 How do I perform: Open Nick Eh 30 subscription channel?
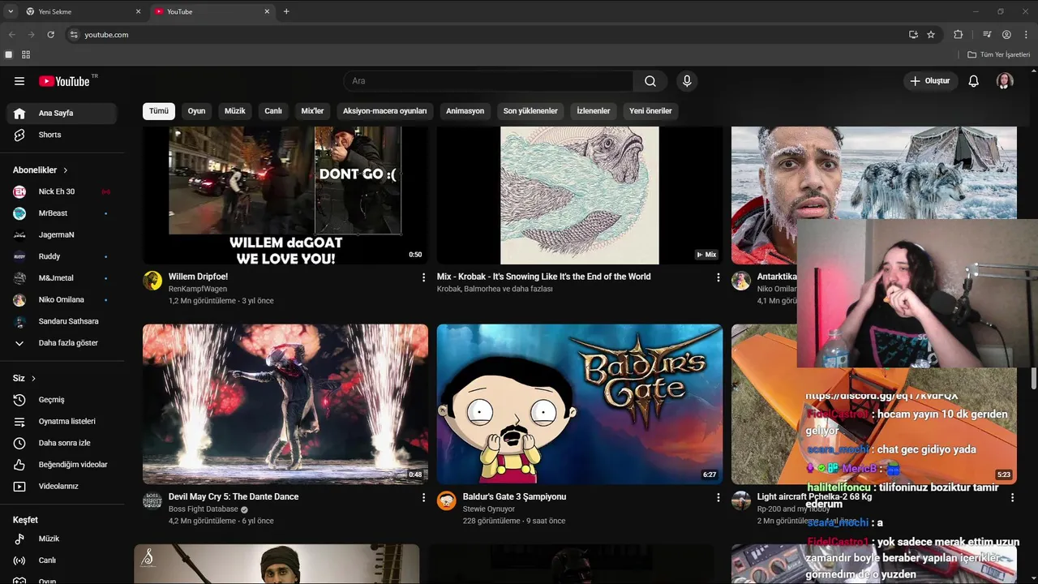coord(62,191)
